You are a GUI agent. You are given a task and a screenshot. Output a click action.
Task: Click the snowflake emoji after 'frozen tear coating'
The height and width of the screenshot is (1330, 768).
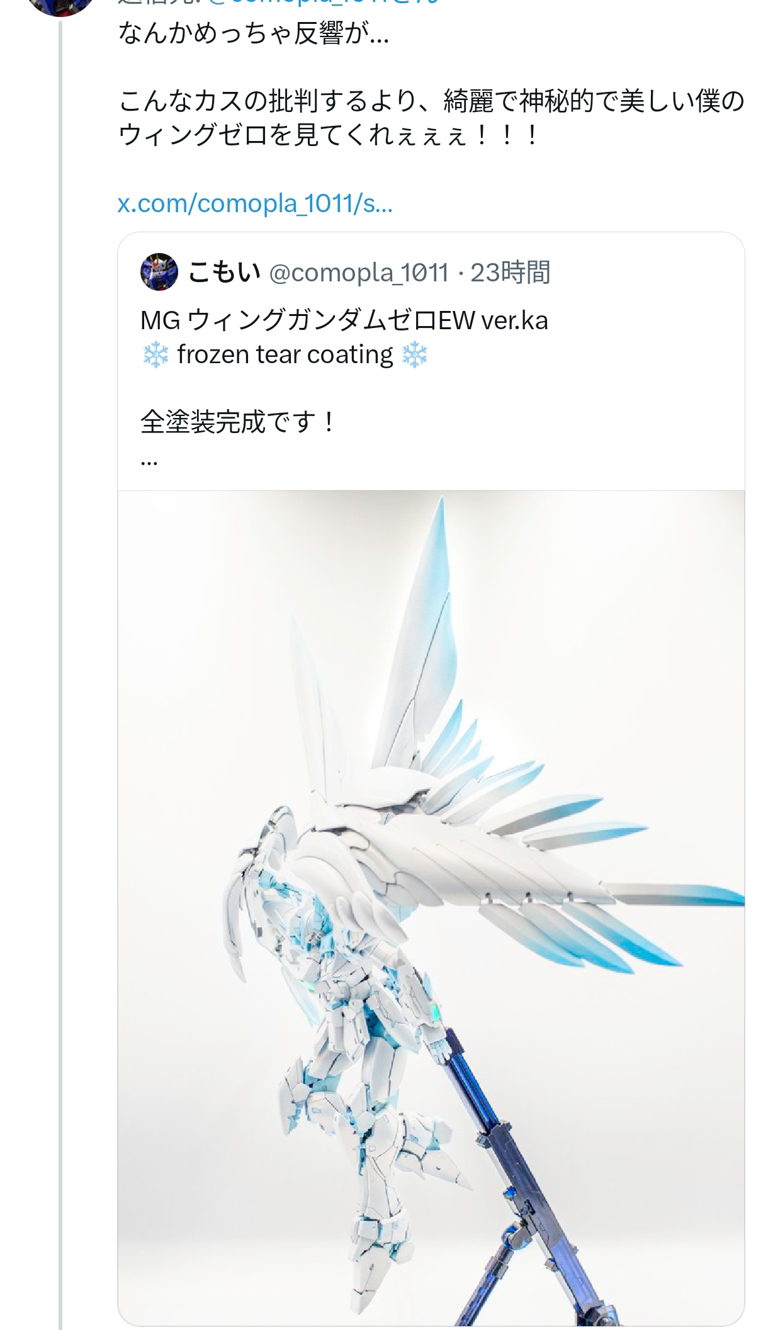[x=414, y=355]
